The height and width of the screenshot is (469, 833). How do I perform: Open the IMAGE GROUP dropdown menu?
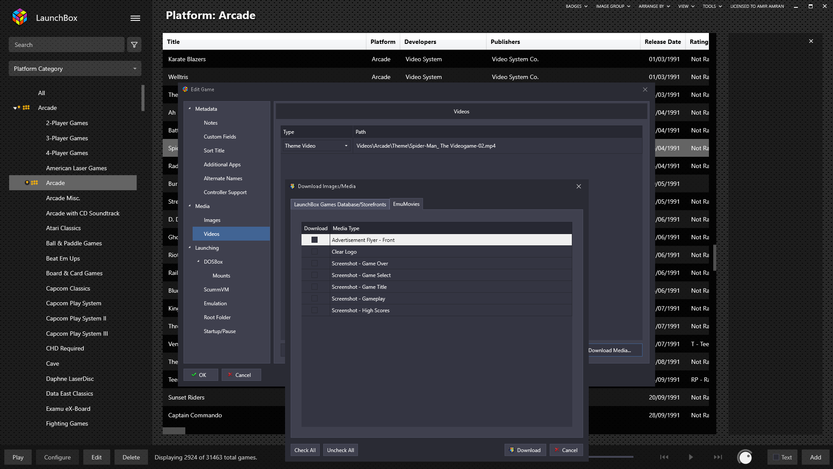coord(613,7)
